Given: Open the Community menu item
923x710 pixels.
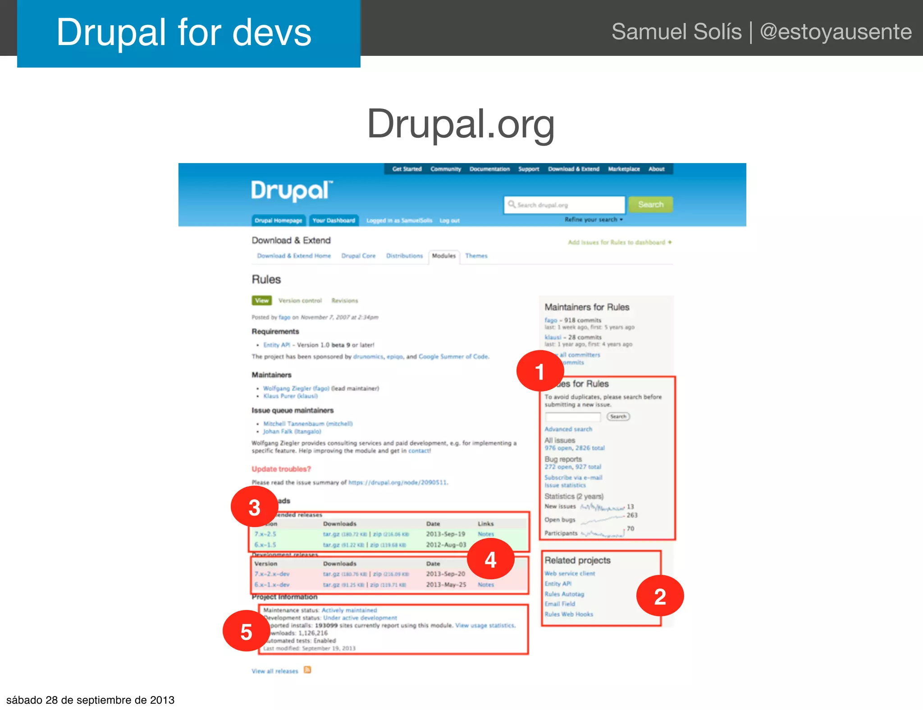Looking at the screenshot, I should coord(445,169).
